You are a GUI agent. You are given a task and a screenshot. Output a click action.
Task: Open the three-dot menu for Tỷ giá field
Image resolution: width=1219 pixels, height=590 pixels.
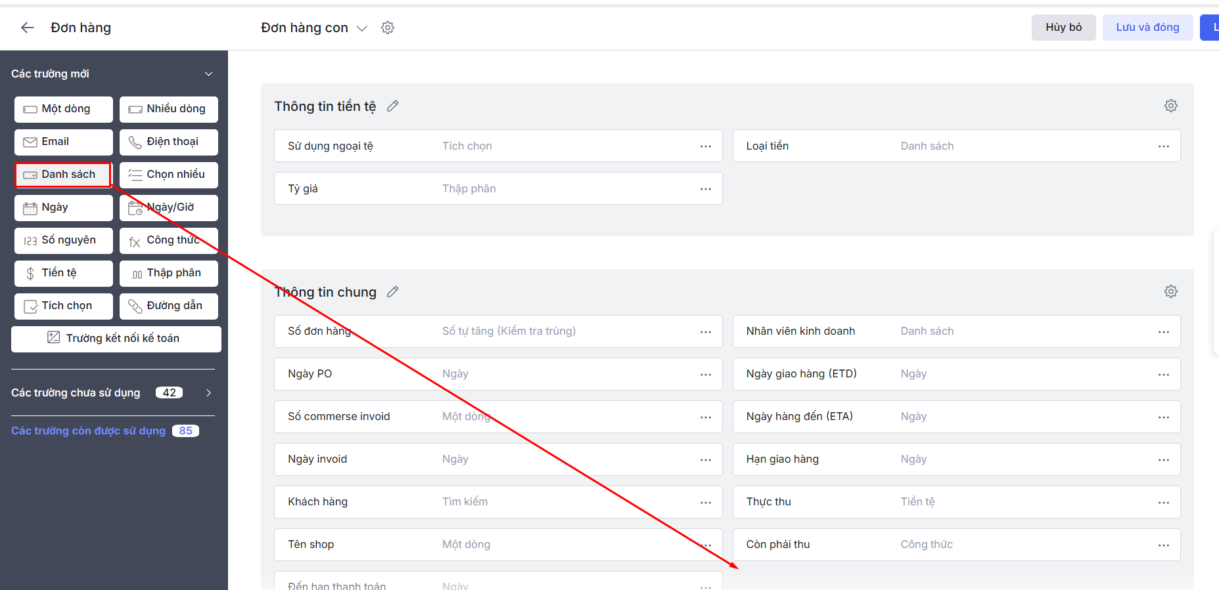pyautogui.click(x=705, y=189)
